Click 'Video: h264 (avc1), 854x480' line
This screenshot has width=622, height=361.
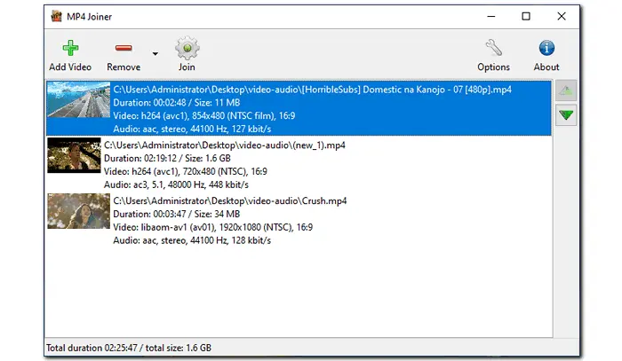coord(203,116)
